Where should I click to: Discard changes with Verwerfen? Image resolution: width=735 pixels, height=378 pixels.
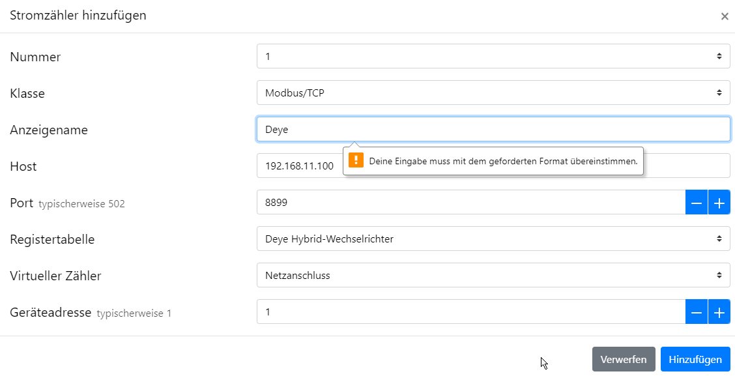point(624,360)
